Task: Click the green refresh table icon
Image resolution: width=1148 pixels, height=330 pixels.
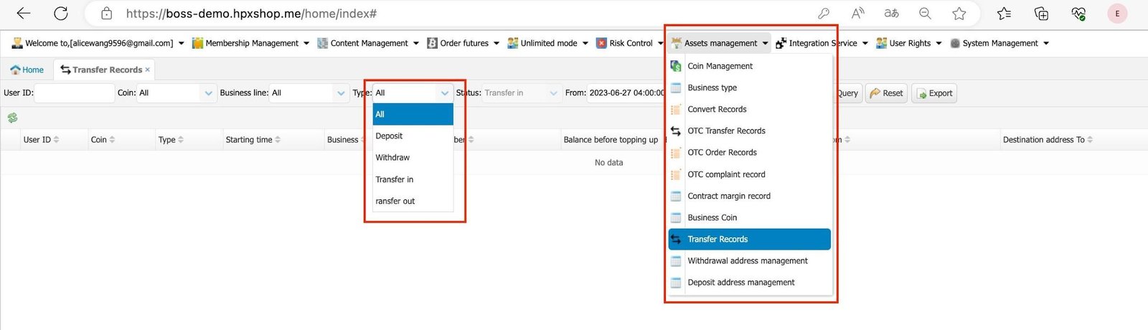Action: click(12, 118)
